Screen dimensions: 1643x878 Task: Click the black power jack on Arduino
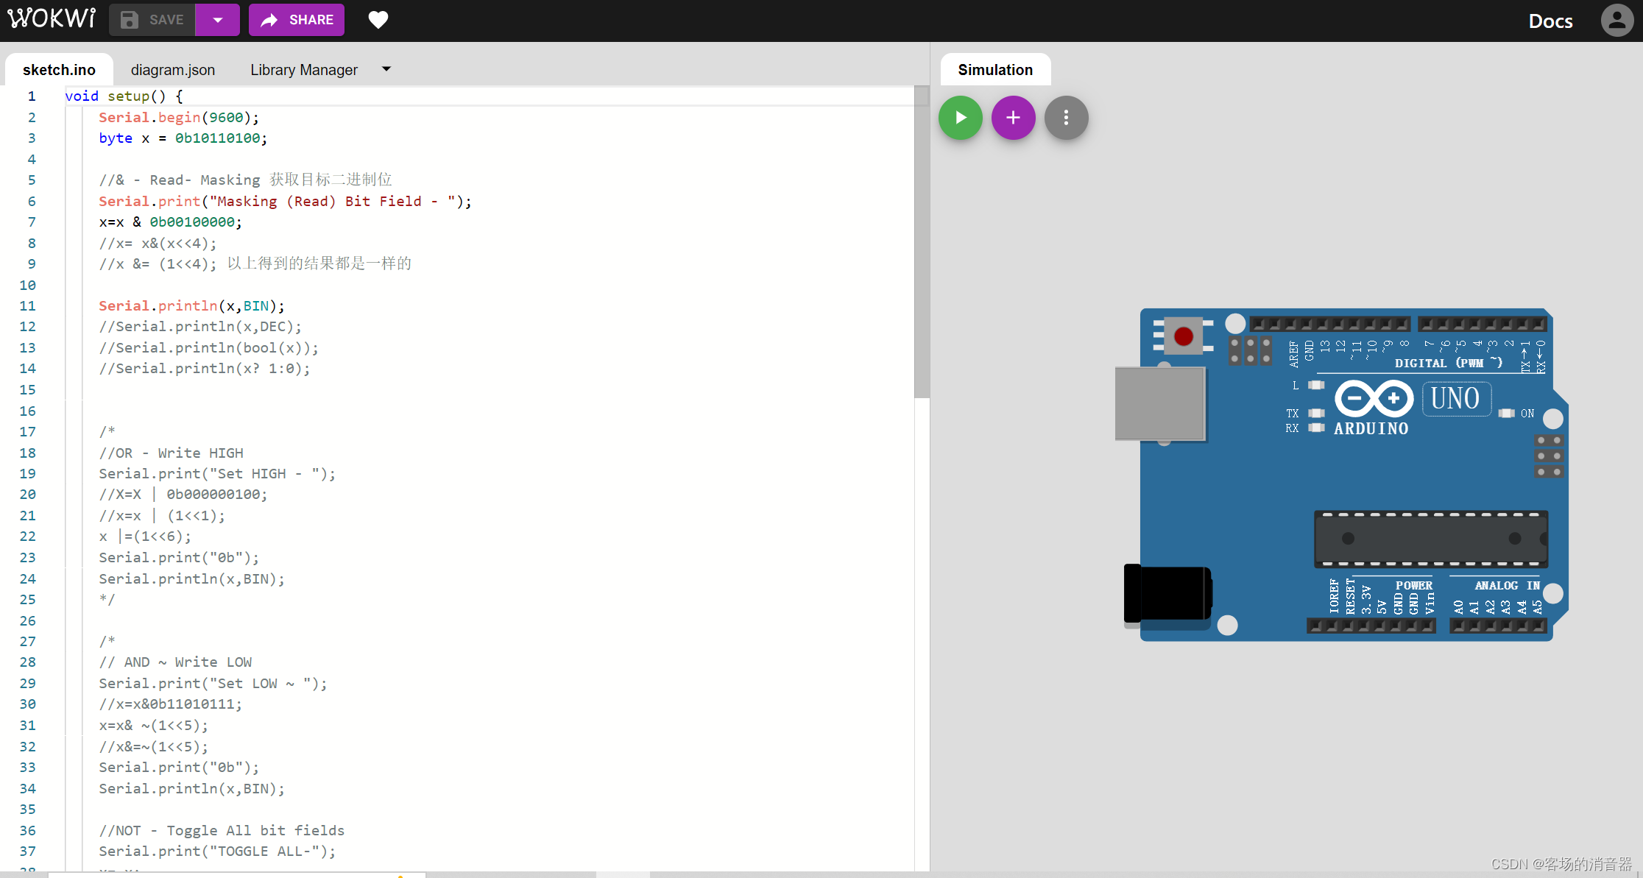1167,593
